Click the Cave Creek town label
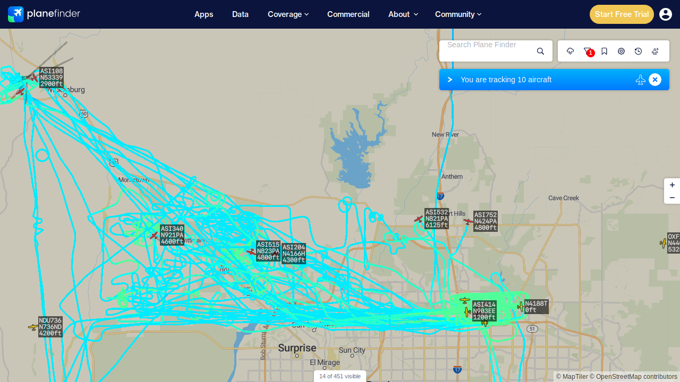Image resolution: width=680 pixels, height=382 pixels. (x=564, y=198)
